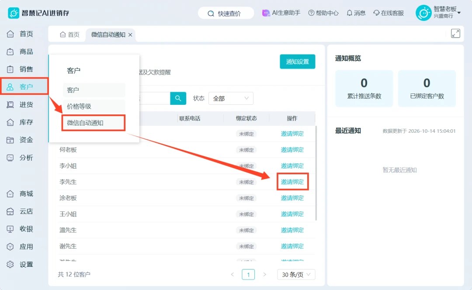Click the 快速查价 search box

coord(226,13)
